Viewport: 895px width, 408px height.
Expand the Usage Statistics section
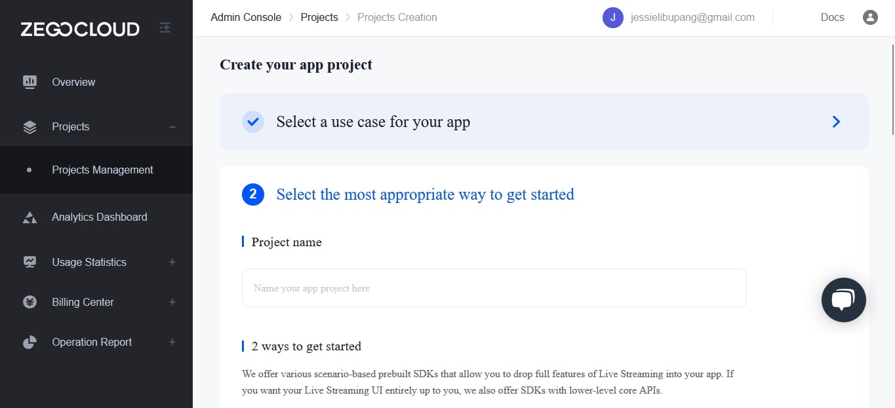click(172, 261)
